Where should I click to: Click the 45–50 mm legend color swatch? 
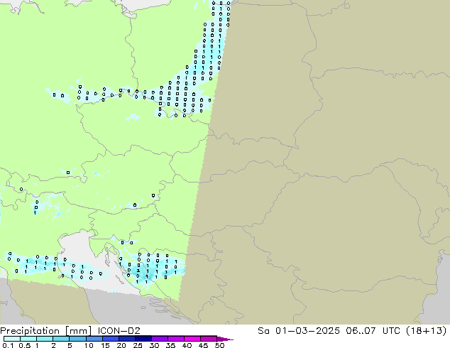tap(209, 339)
